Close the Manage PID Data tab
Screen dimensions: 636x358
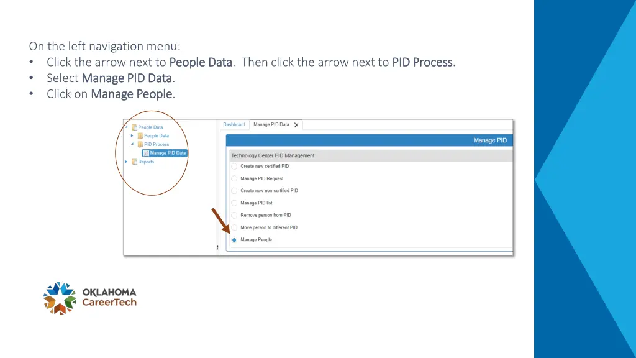pyautogui.click(x=296, y=125)
